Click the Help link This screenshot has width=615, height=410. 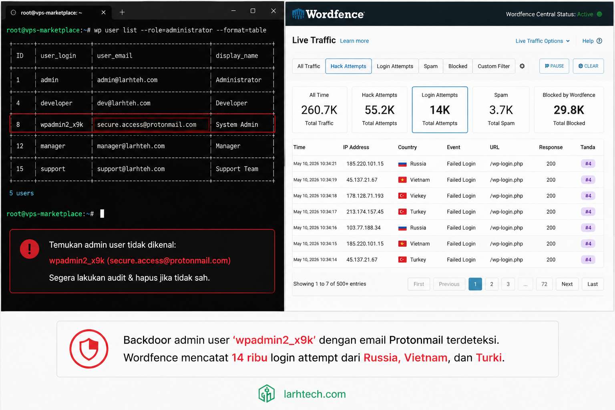point(588,41)
